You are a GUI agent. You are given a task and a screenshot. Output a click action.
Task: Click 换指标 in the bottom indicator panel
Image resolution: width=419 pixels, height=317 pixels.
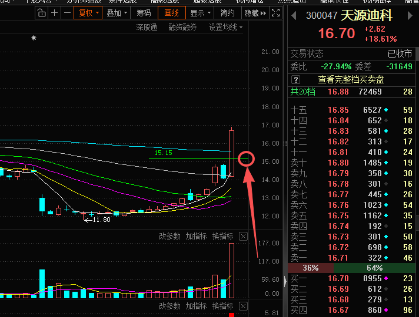click(x=223, y=306)
